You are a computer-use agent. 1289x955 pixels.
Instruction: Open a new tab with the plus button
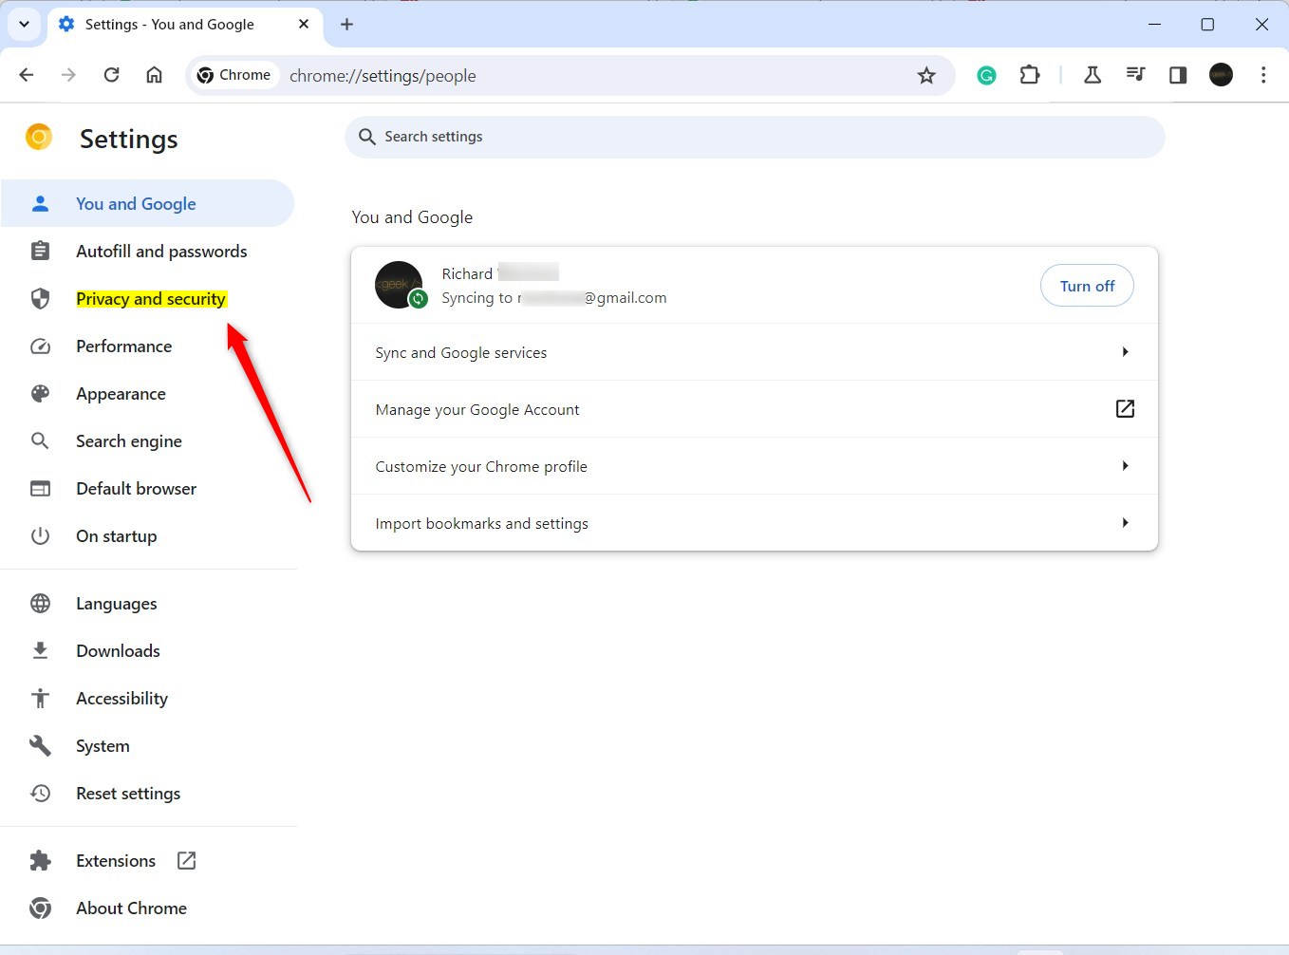[x=346, y=25]
